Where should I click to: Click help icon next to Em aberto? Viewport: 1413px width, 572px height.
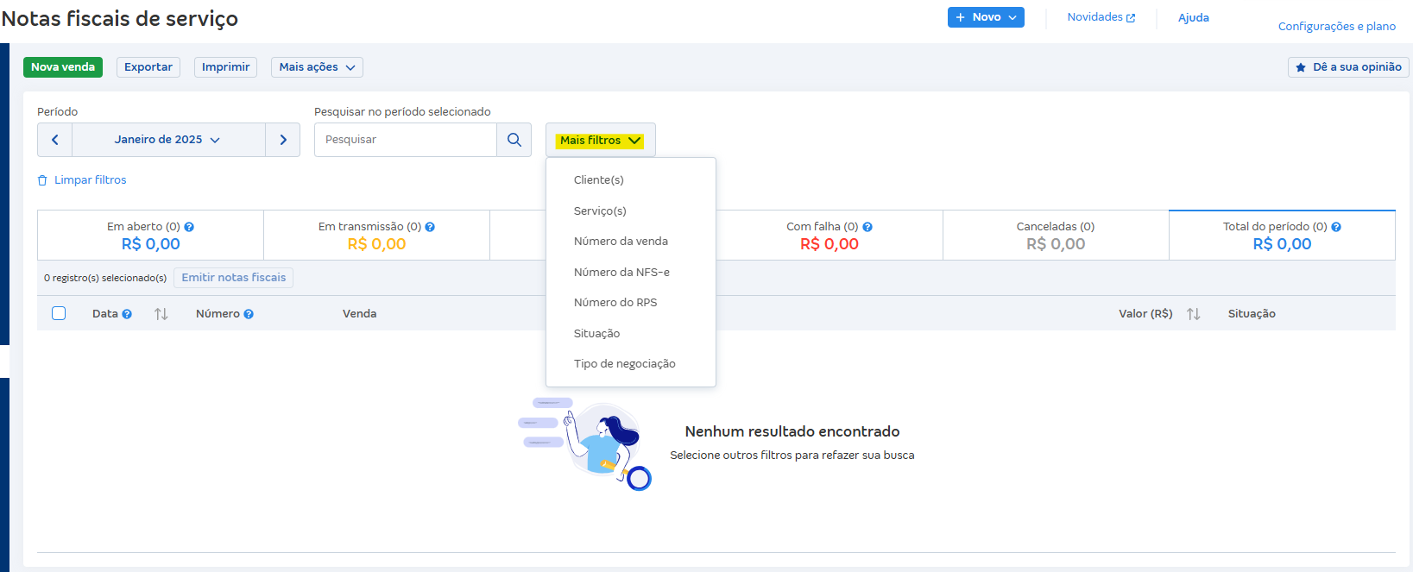pyautogui.click(x=189, y=227)
